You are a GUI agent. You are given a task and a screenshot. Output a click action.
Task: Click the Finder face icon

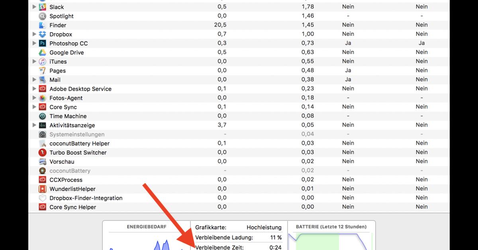[x=42, y=25]
